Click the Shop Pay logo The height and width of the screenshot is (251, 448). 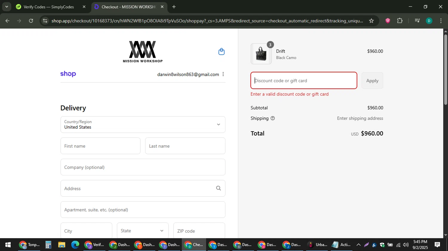[68, 74]
